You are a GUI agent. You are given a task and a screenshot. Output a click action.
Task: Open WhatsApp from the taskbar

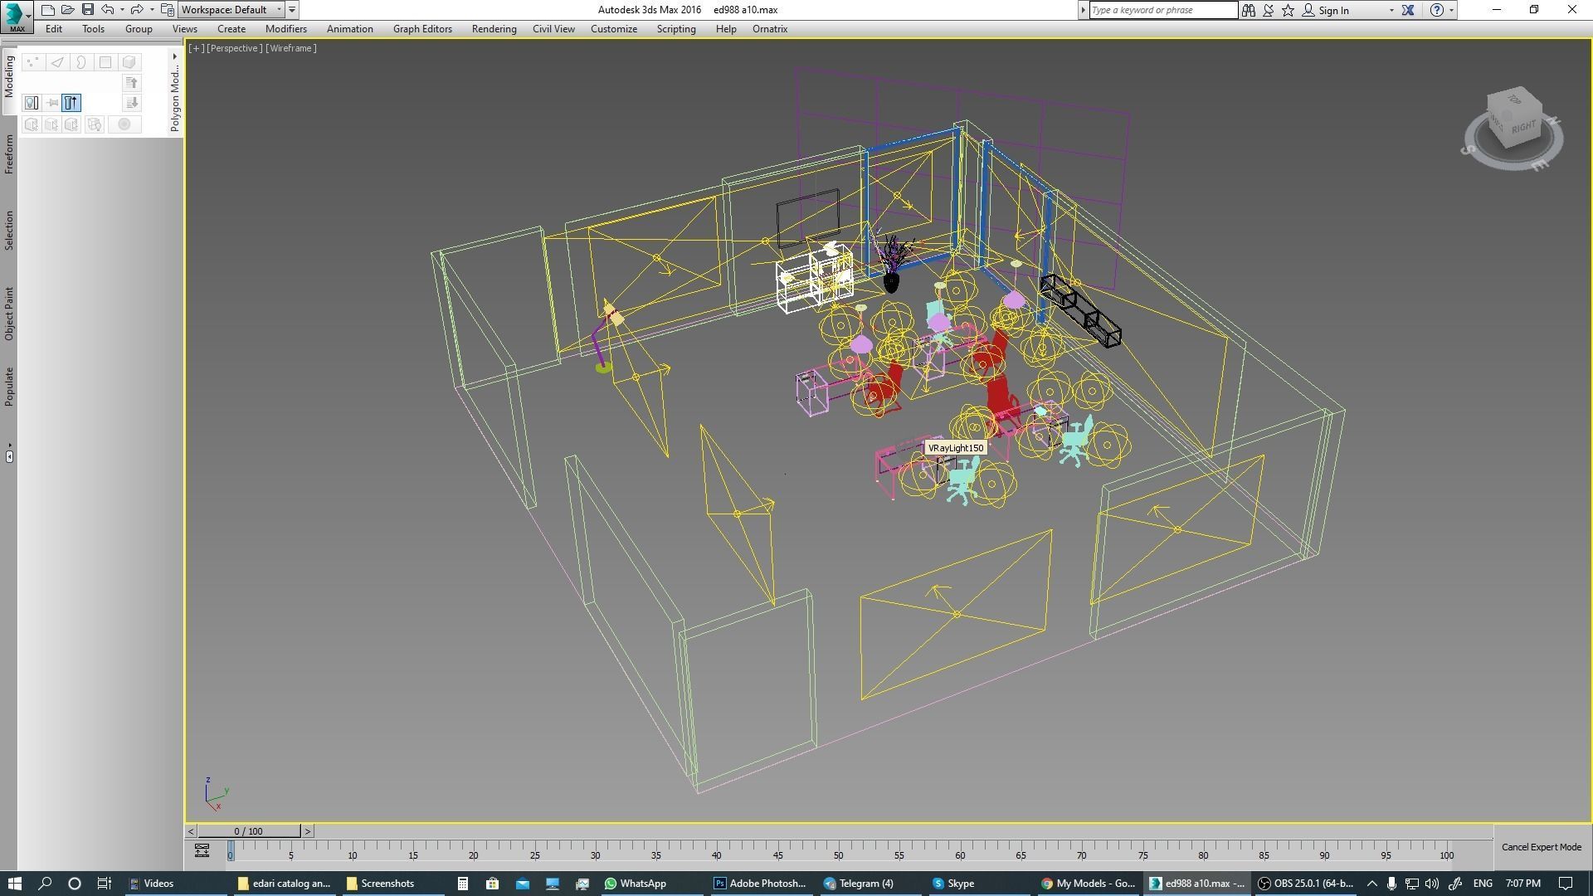[x=635, y=884]
